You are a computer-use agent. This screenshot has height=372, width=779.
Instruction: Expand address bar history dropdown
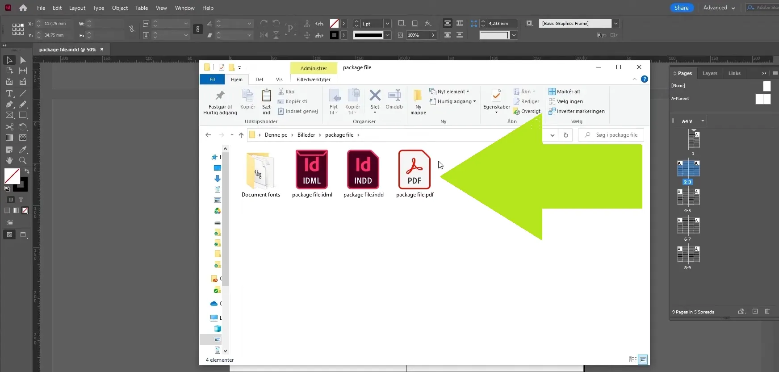click(553, 135)
